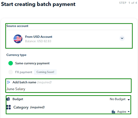Click the From USD Account label
Image resolution: width=138 pixels, height=118 pixels.
pyautogui.click(x=39, y=37)
